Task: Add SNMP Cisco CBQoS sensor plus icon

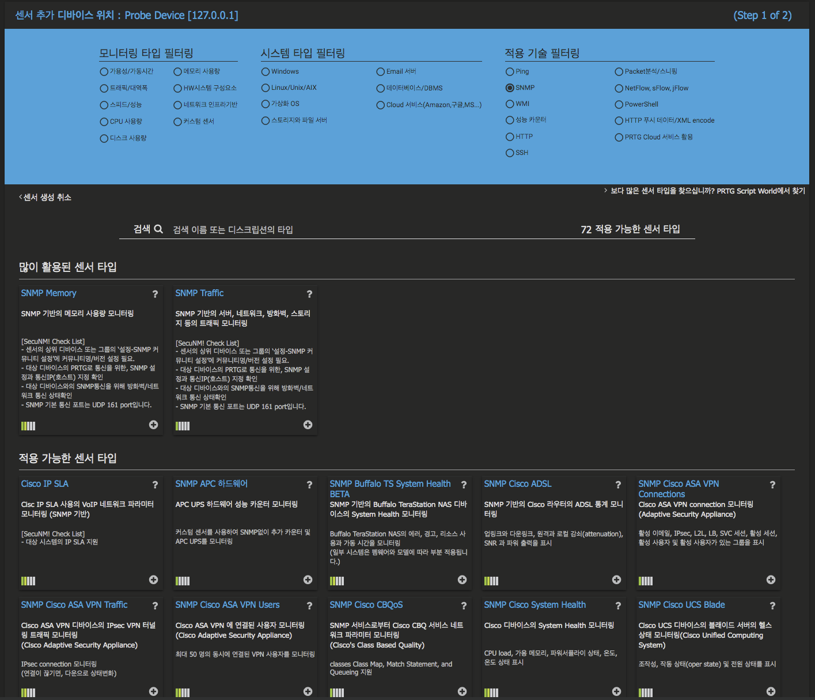Action: point(463,691)
